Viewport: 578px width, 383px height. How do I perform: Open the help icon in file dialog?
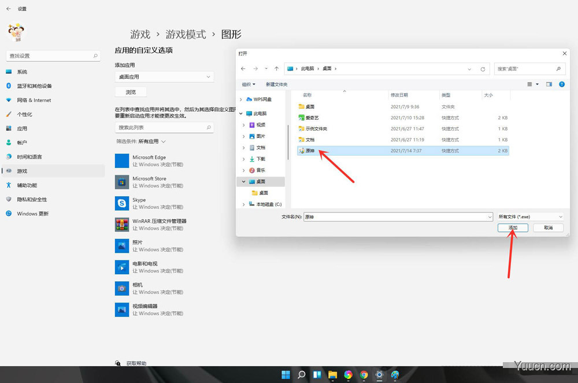[x=562, y=84]
